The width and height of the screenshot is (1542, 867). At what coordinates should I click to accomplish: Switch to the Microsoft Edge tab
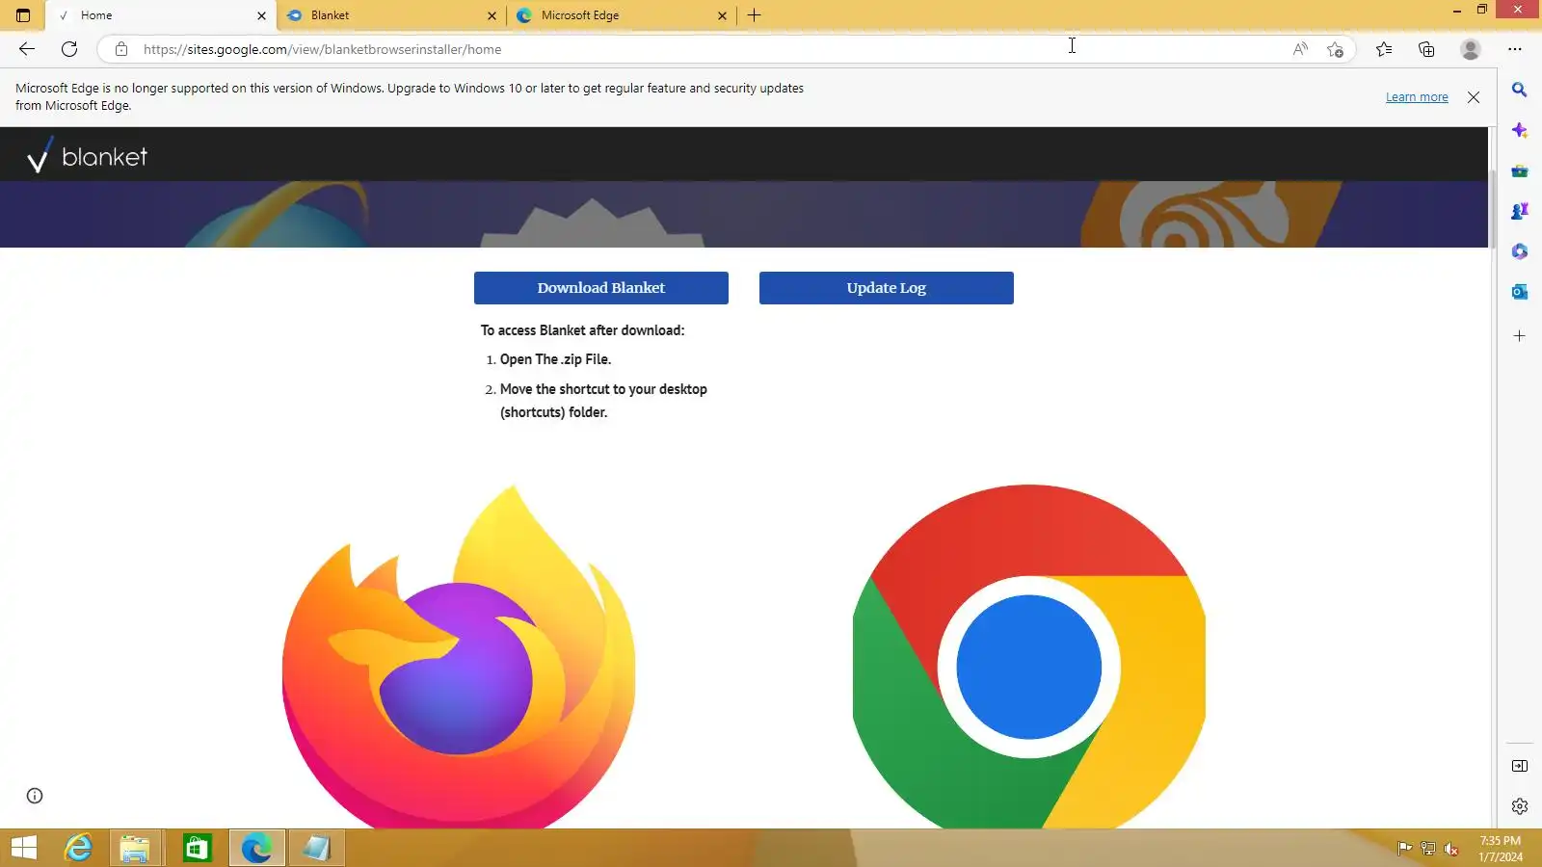(x=621, y=15)
